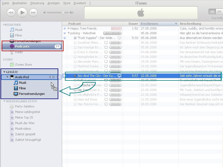
Task: Click the Podcasts 77 count badge
Action: point(57,46)
